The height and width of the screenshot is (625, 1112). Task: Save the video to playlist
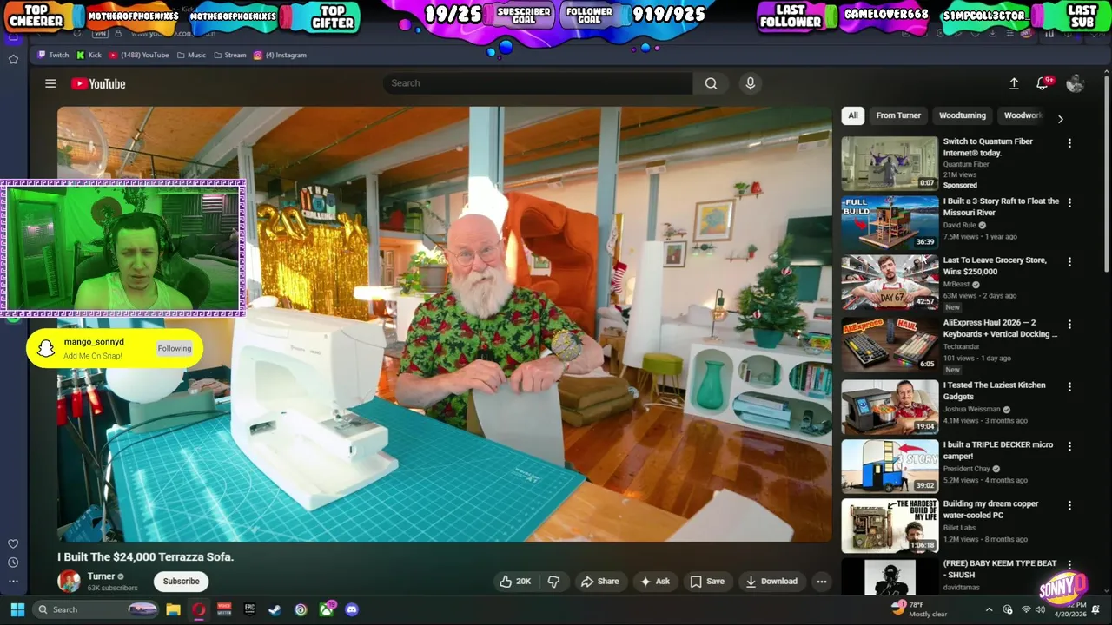(x=706, y=582)
